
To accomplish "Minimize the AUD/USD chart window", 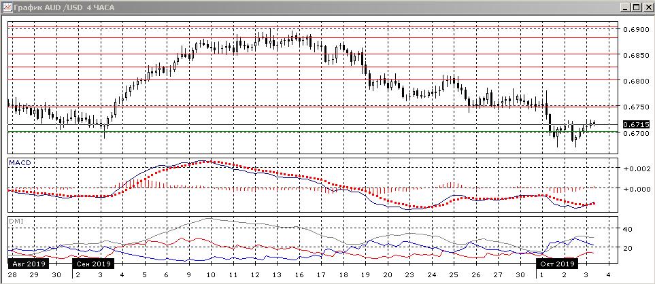I will [624, 7].
